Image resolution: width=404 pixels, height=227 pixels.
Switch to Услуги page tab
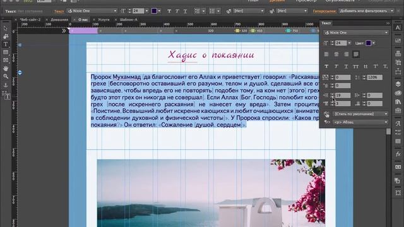click(104, 20)
